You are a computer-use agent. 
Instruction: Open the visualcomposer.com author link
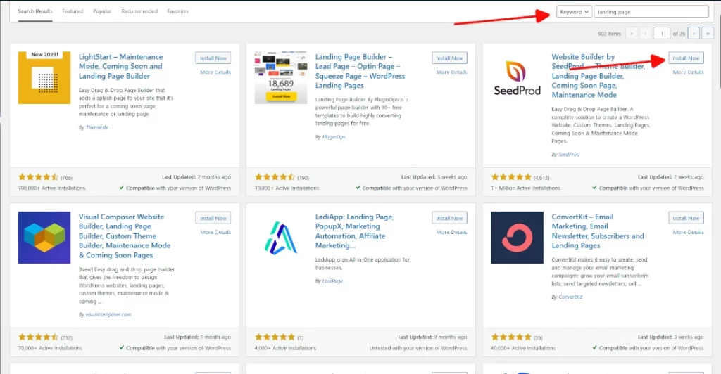pos(108,314)
